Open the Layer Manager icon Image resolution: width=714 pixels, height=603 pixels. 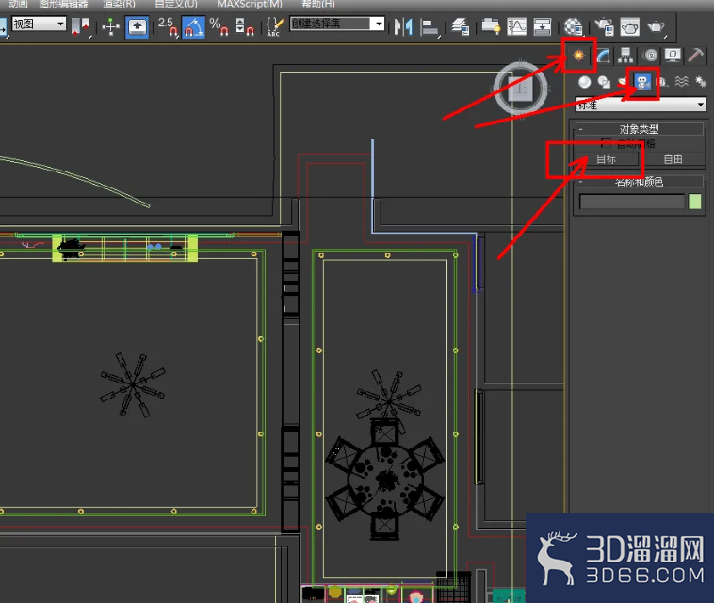click(461, 27)
